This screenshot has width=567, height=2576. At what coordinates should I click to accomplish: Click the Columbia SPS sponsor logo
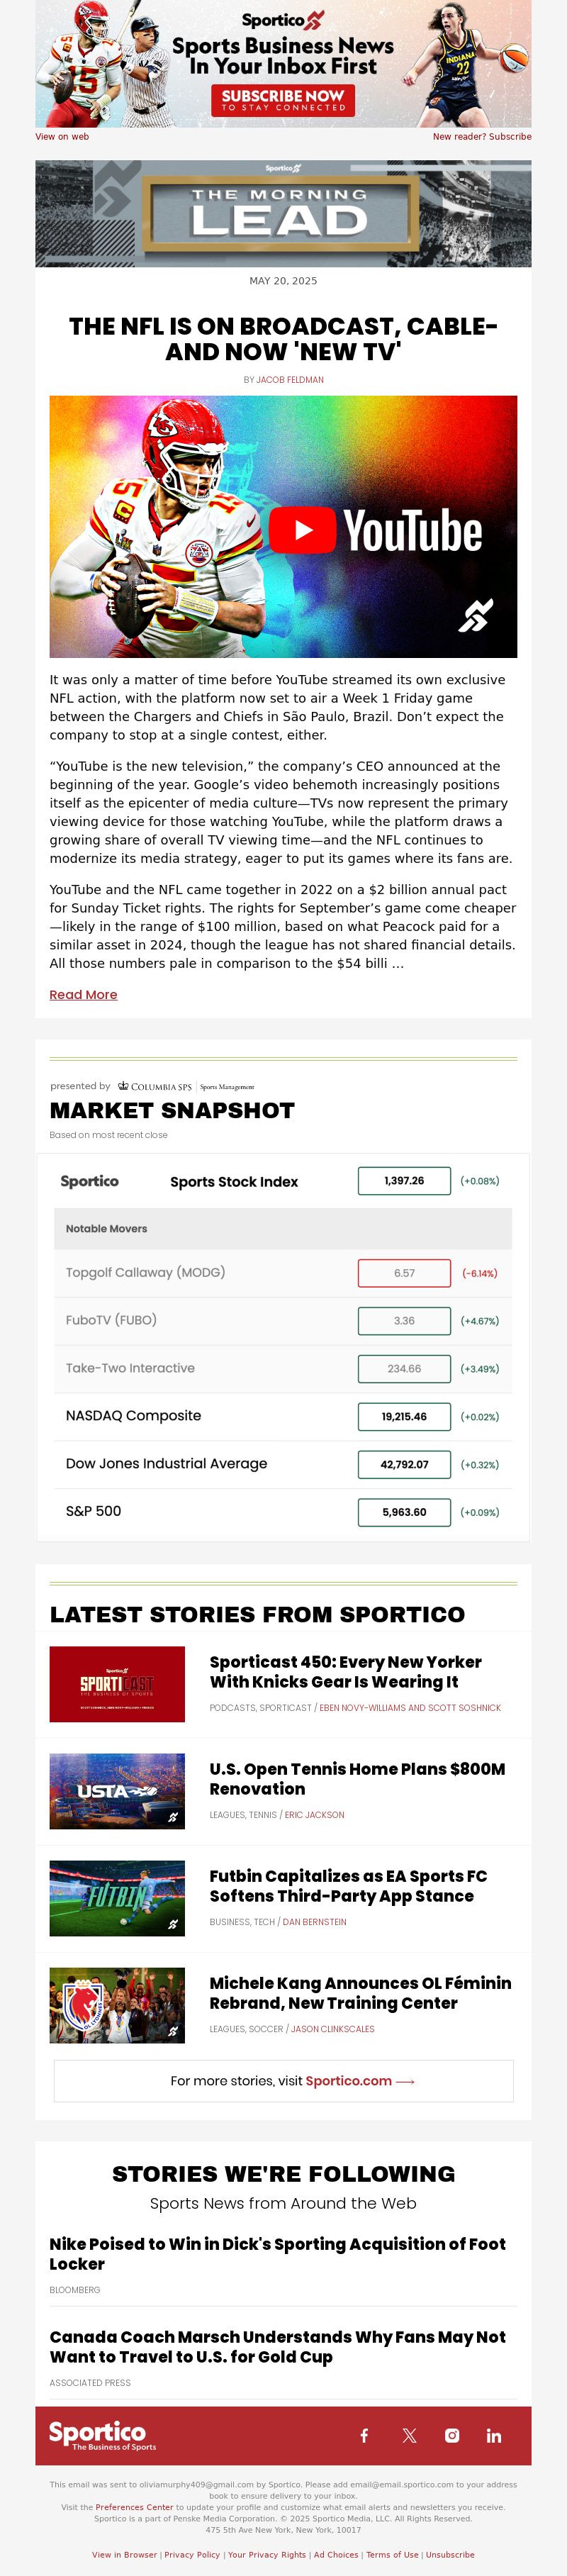(186, 1086)
